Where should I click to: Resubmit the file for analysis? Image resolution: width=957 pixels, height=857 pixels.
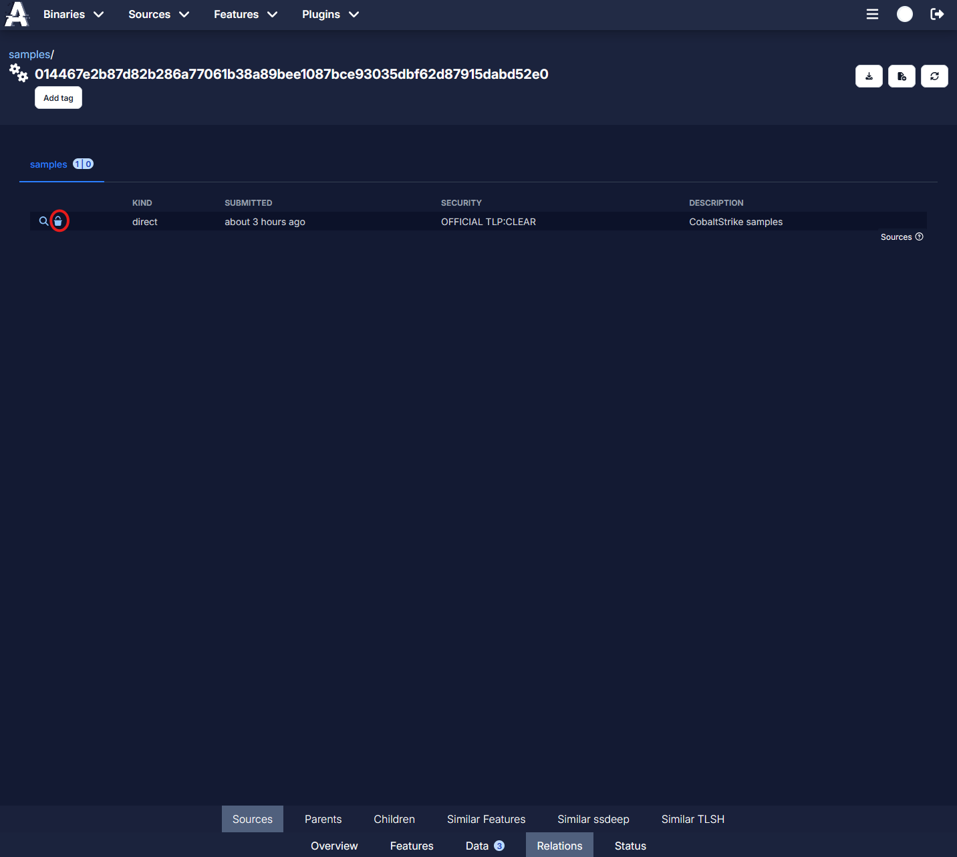click(x=902, y=76)
